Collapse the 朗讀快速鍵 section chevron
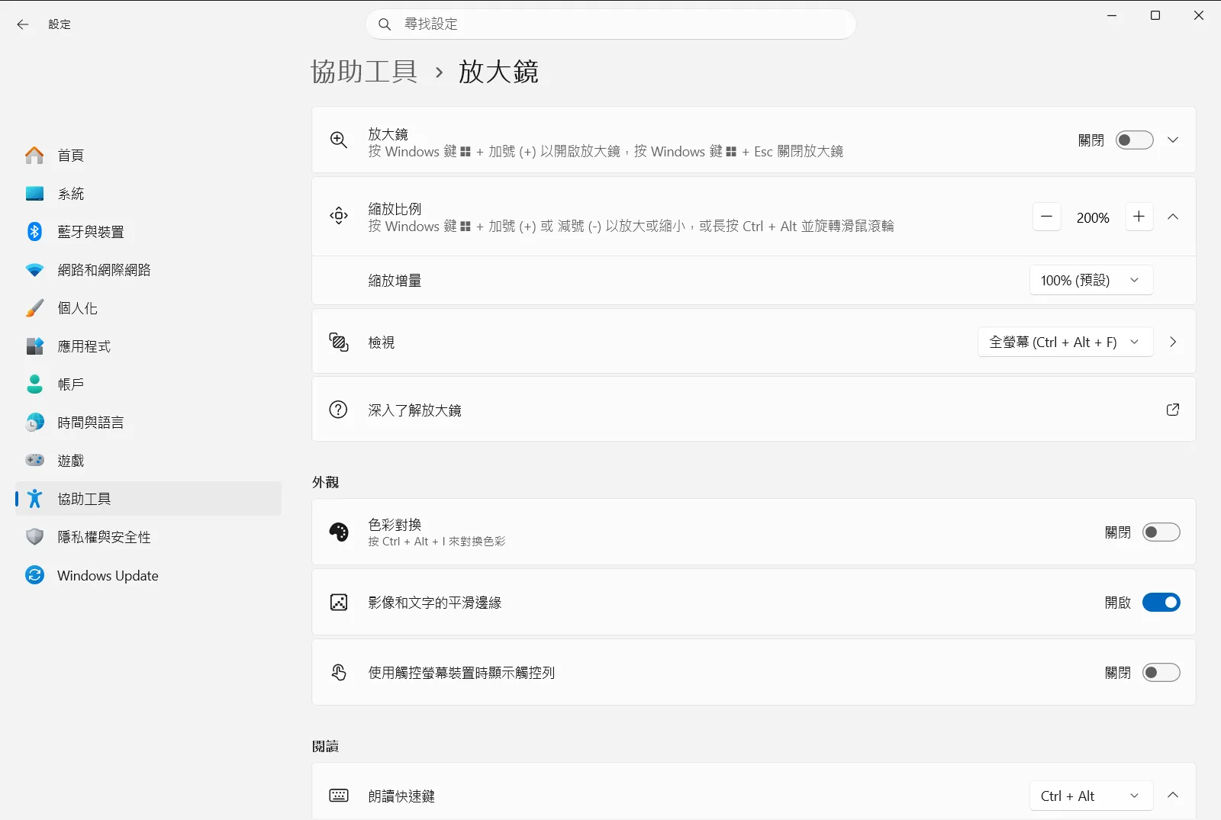 pyautogui.click(x=1173, y=796)
